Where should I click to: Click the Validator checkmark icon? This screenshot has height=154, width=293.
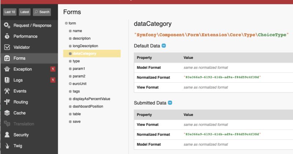[7, 47]
